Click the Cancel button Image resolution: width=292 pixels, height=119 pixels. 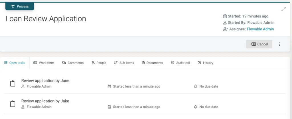tap(259, 44)
